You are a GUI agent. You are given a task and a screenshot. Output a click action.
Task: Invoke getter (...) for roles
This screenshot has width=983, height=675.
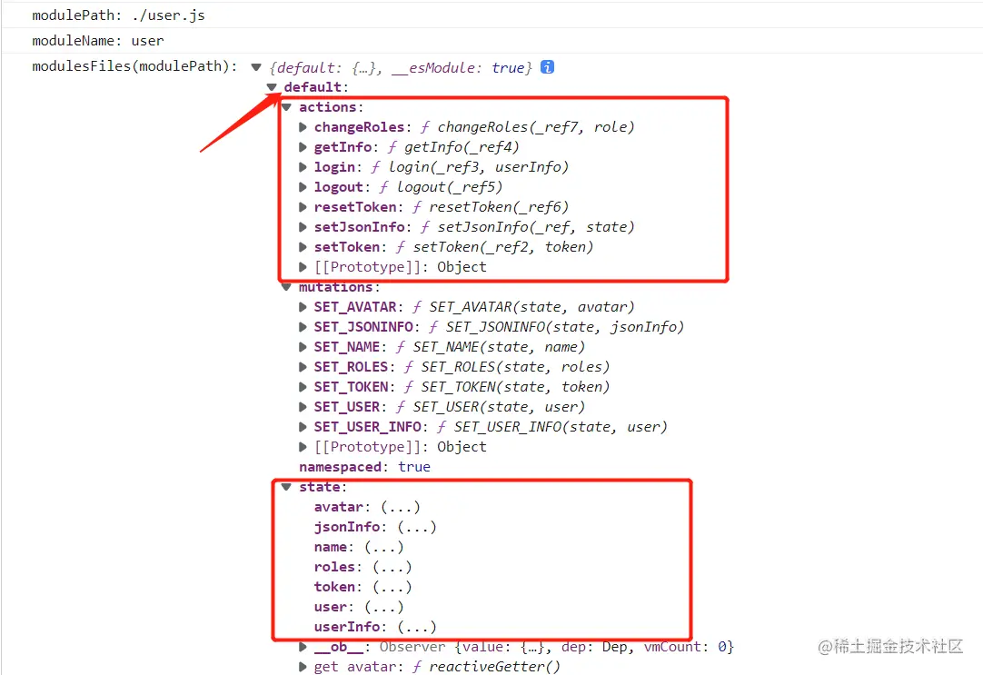click(x=392, y=567)
